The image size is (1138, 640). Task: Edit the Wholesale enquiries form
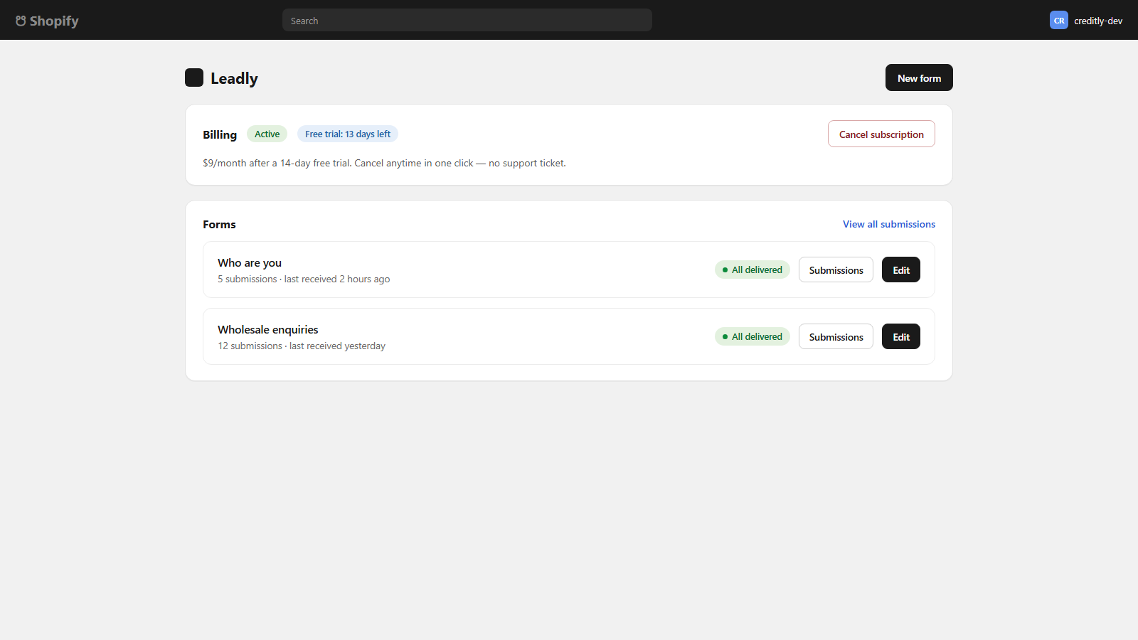pos(901,336)
